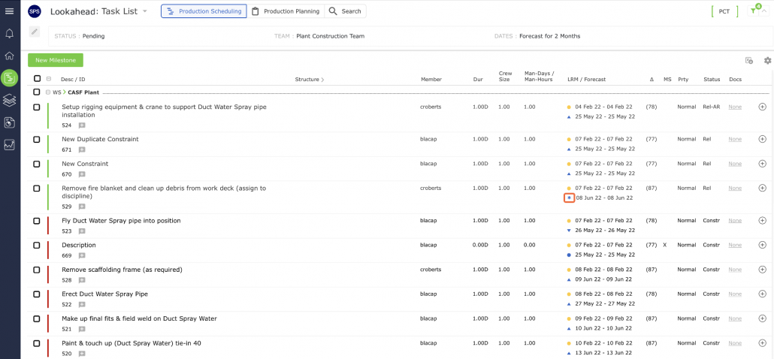Open notifications bell in sidebar
Screen dimensions: 774x359
pyautogui.click(x=9, y=34)
